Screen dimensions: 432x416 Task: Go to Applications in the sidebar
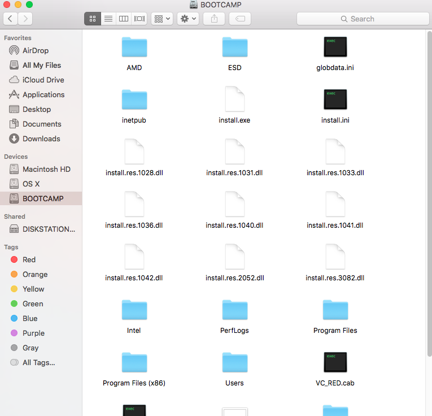[x=41, y=95]
